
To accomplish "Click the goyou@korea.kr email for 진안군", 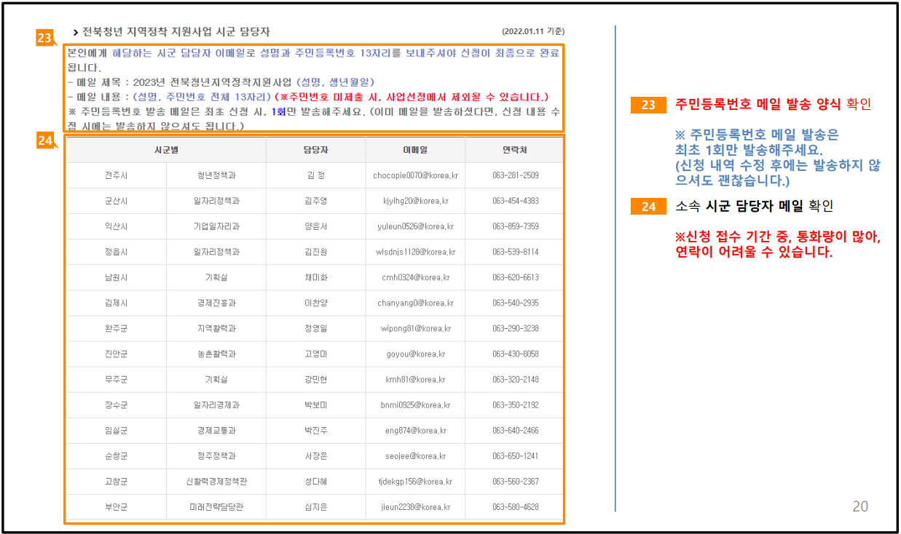I will click(x=415, y=354).
